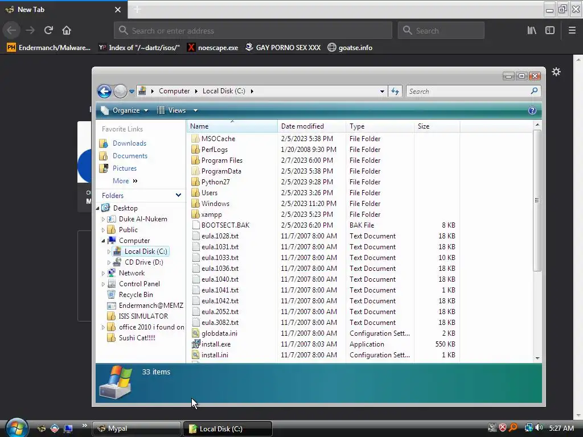Toggle the browser sidebar view icon
The height and width of the screenshot is (437, 583).
coord(550,31)
